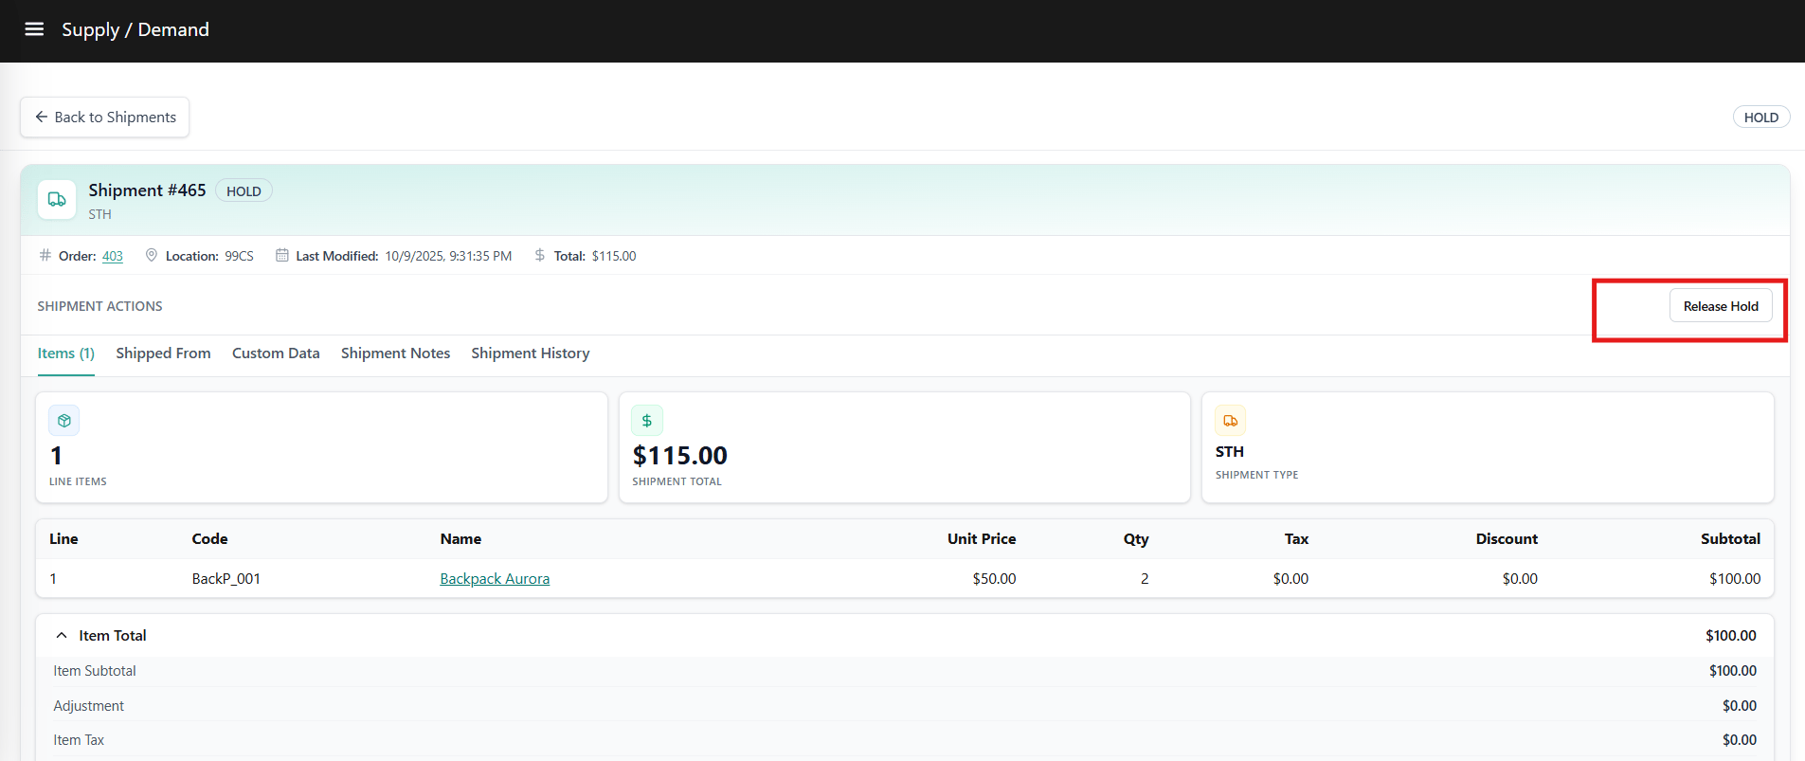Open the Shipped From tab
The image size is (1805, 761).
click(x=163, y=353)
